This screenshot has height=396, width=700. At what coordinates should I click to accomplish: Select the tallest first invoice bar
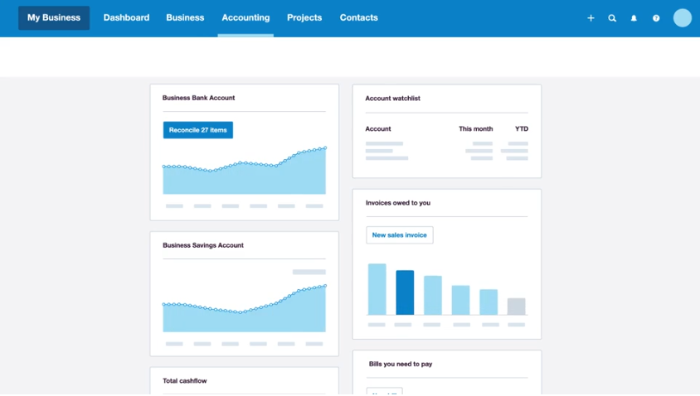pos(377,289)
